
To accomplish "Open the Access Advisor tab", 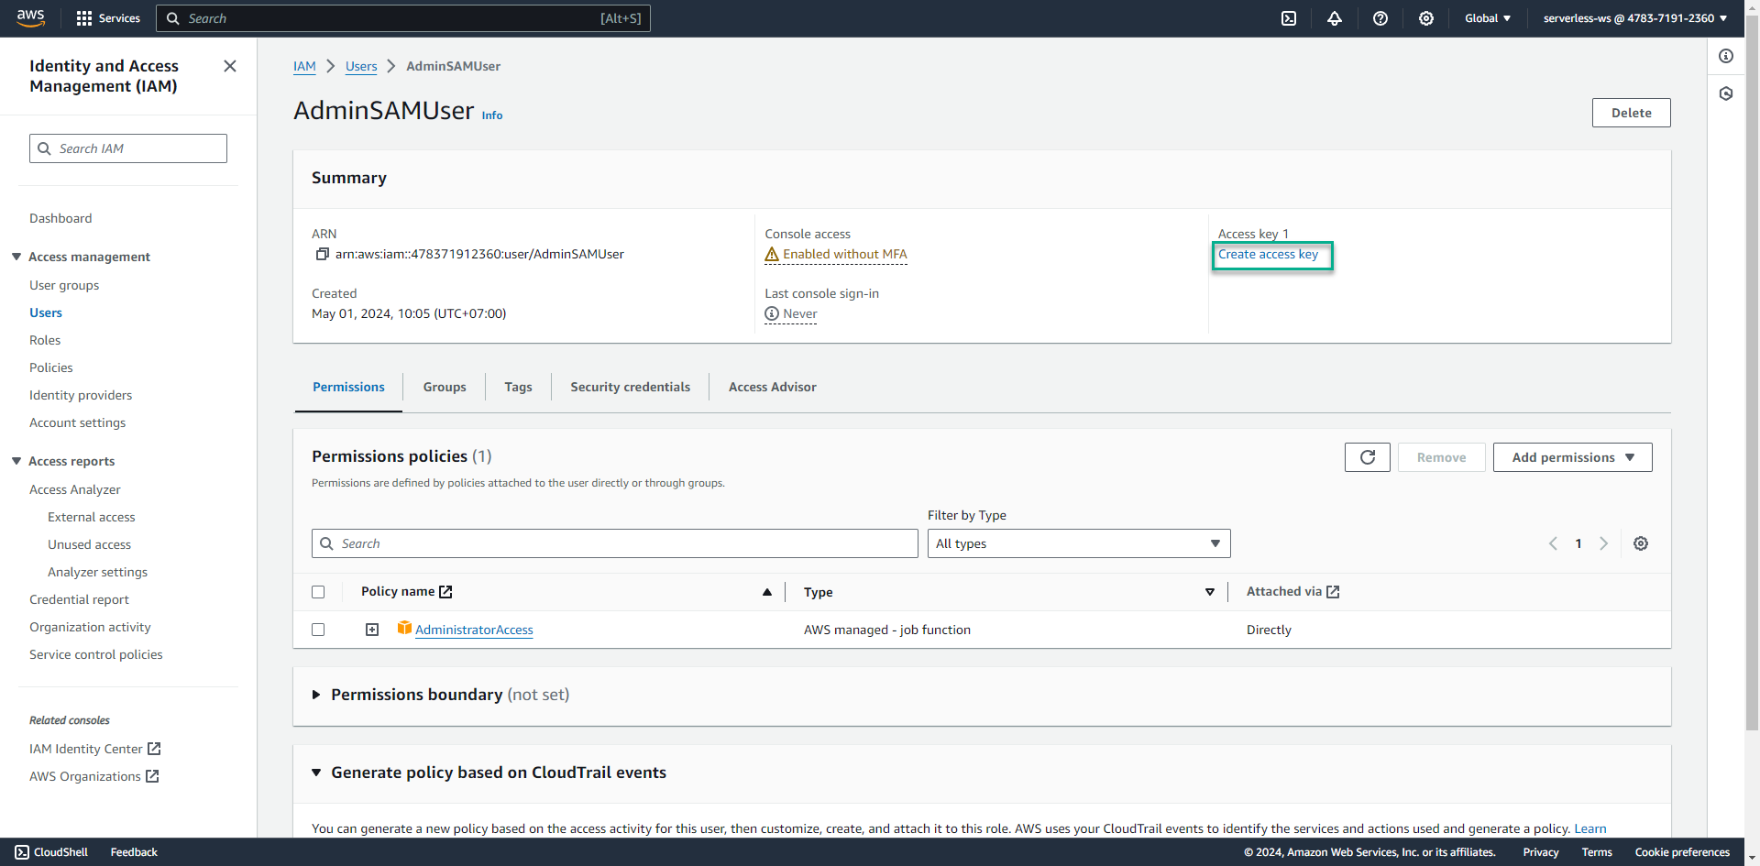I will coord(773,387).
